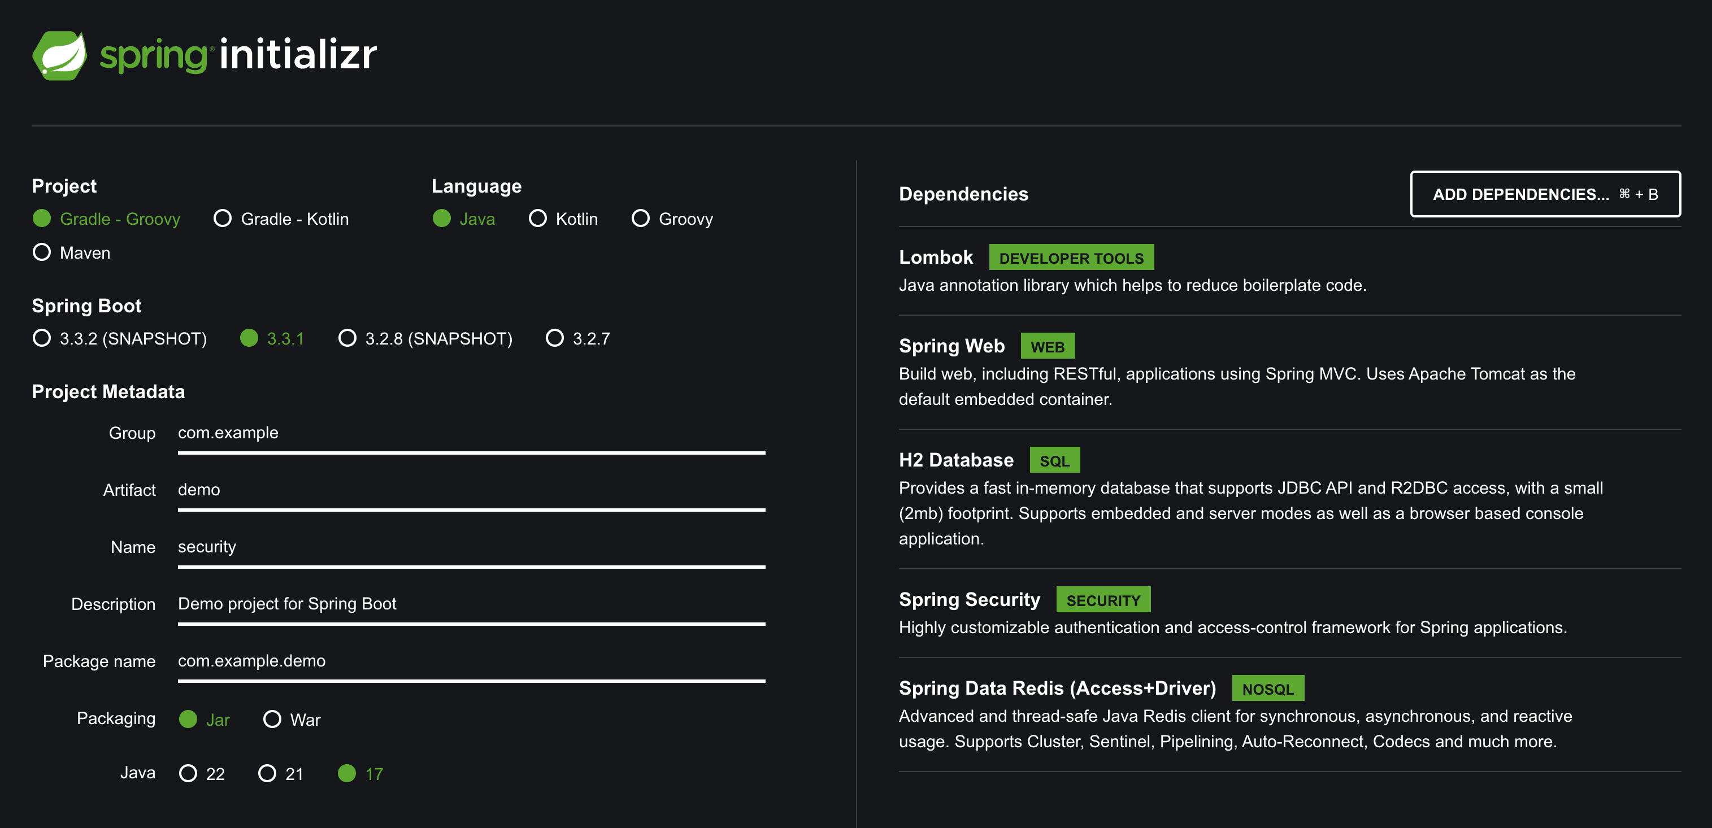Click the Spring Security dependency item
Image resolution: width=1712 pixels, height=828 pixels.
coord(969,599)
